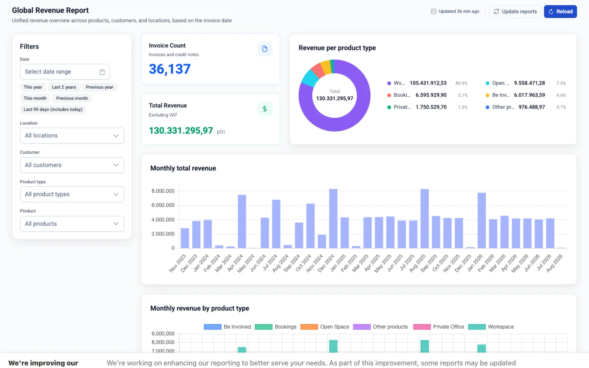The height and width of the screenshot is (368, 589).
Task: Click the green total revenue amount 130.331.295,97
Action: [x=181, y=130]
